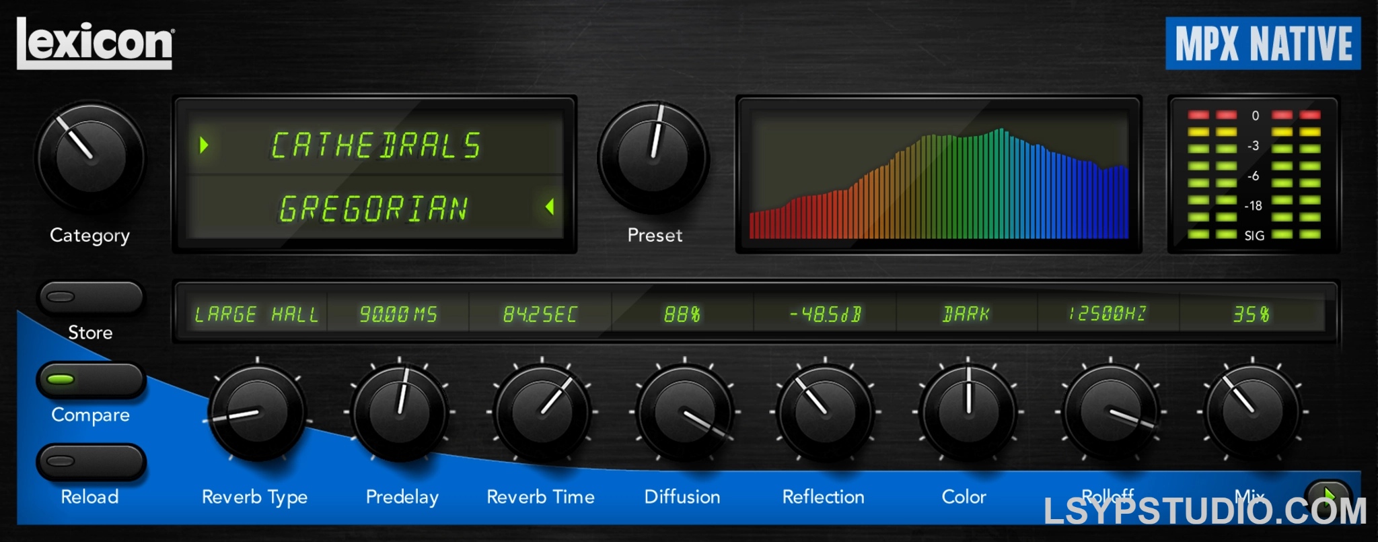Screen dimensions: 1378x542
Task: Click the Predelay knob
Action: click(400, 411)
